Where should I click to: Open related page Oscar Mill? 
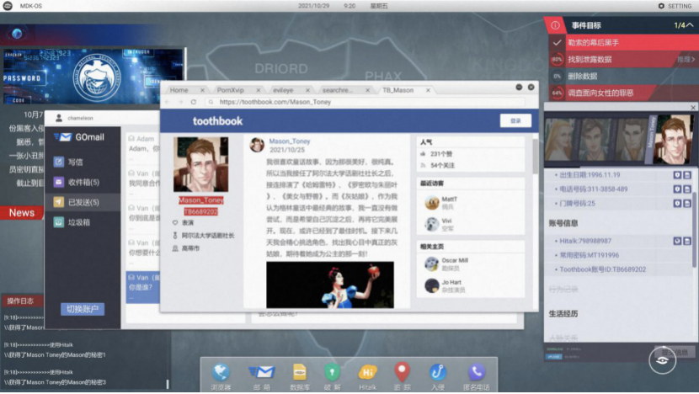pos(455,260)
